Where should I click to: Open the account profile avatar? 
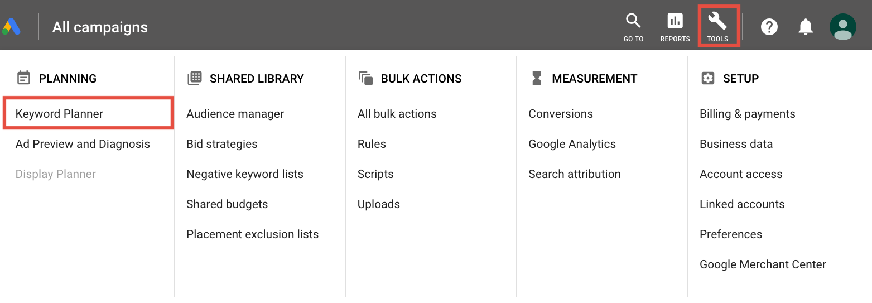click(x=842, y=27)
